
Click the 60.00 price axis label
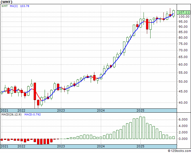point(183,64)
